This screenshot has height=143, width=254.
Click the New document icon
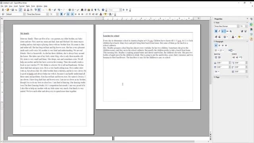pyautogui.click(x=3, y=10)
